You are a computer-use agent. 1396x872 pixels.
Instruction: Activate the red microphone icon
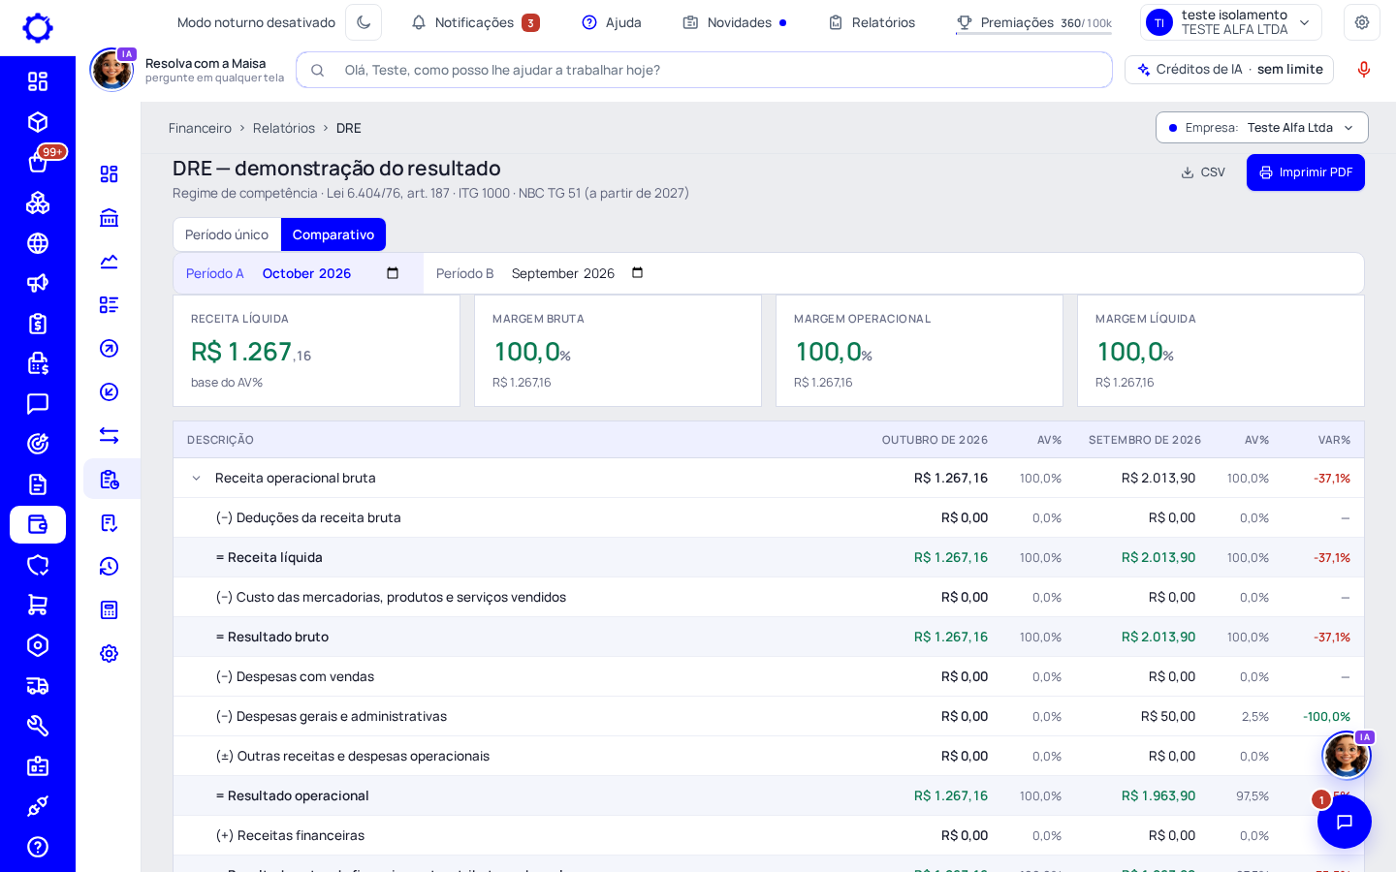[x=1364, y=70]
